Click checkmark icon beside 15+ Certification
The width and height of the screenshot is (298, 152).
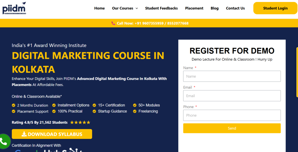click(x=94, y=105)
